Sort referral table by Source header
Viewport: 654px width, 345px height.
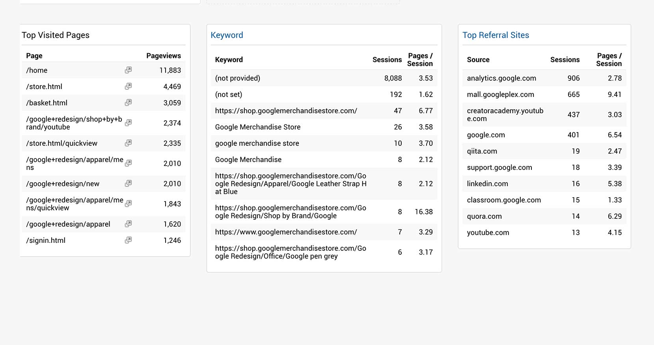pos(478,60)
